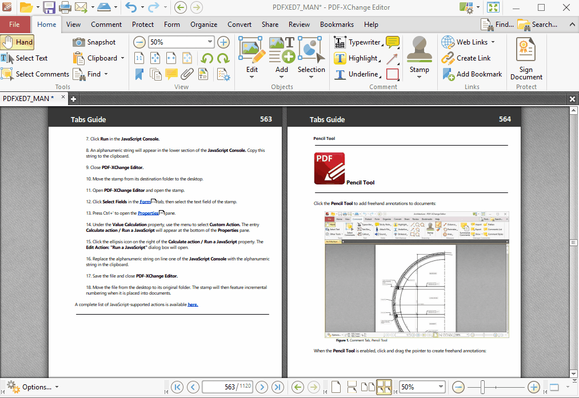This screenshot has width=579, height=398.
Task: Enter full screen mode from title bar
Action: pos(493,7)
